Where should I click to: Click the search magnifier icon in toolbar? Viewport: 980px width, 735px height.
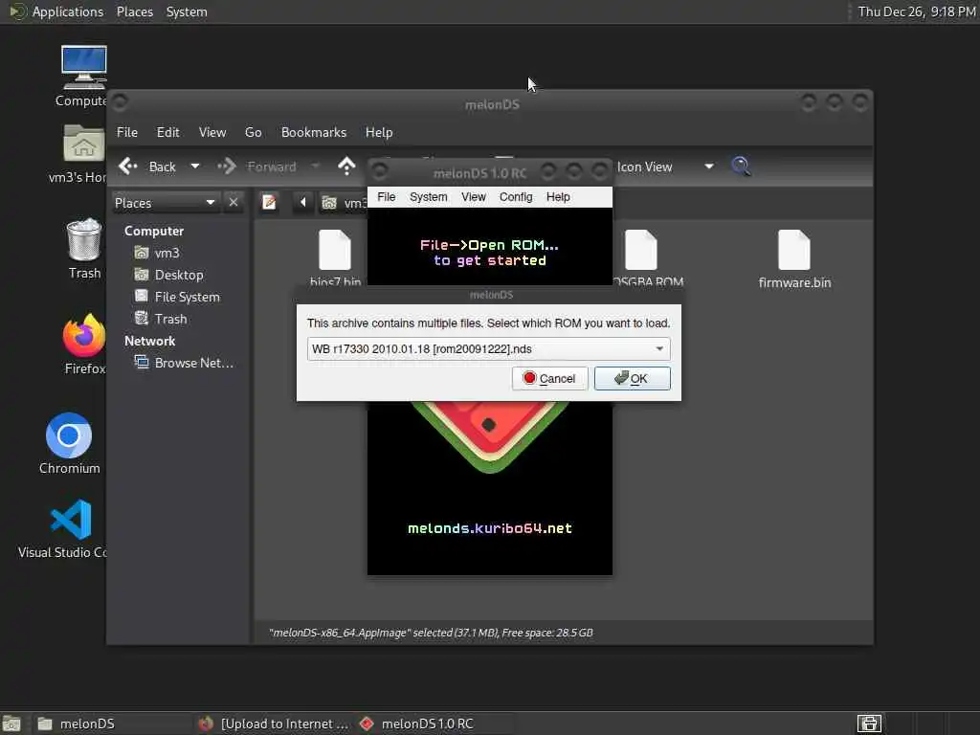741,167
